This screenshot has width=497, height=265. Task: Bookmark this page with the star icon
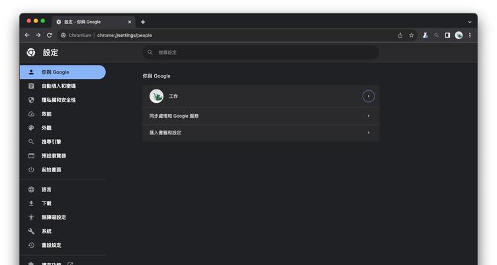pyautogui.click(x=412, y=35)
